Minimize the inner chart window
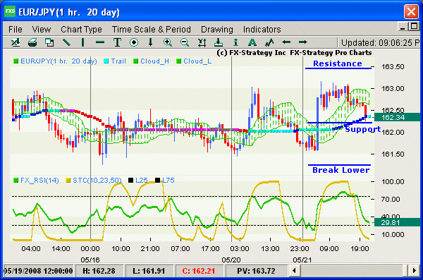Image resolution: width=423 pixels, height=280 pixels. pos(403,27)
